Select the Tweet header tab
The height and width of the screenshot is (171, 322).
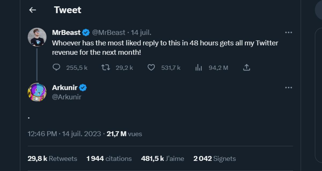point(68,10)
